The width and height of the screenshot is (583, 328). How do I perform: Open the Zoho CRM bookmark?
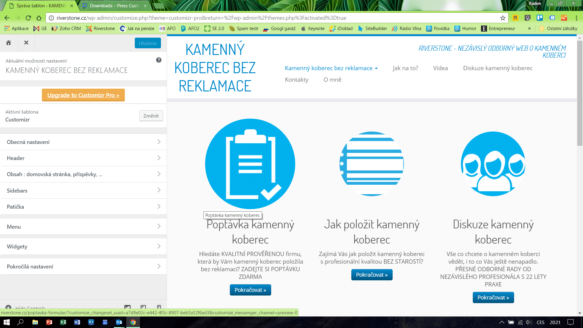click(66, 29)
